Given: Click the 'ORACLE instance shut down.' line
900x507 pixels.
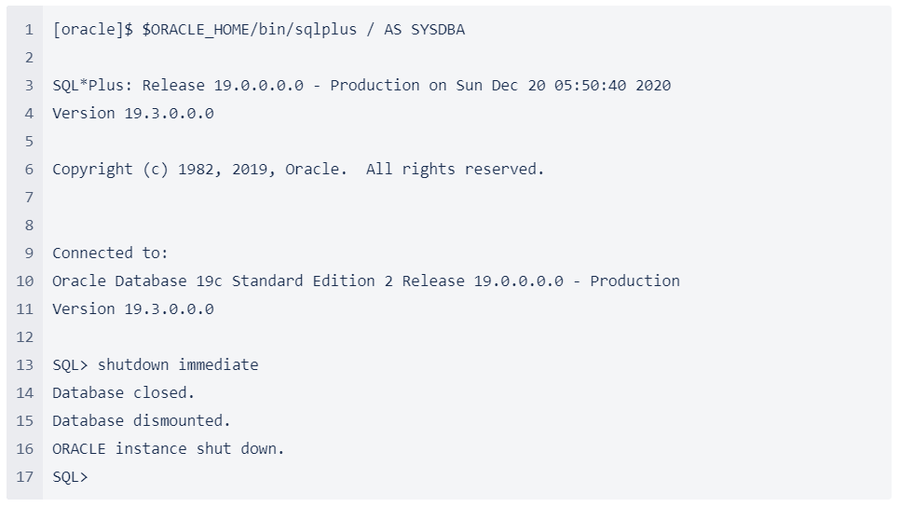Looking at the screenshot, I should coord(169,448).
